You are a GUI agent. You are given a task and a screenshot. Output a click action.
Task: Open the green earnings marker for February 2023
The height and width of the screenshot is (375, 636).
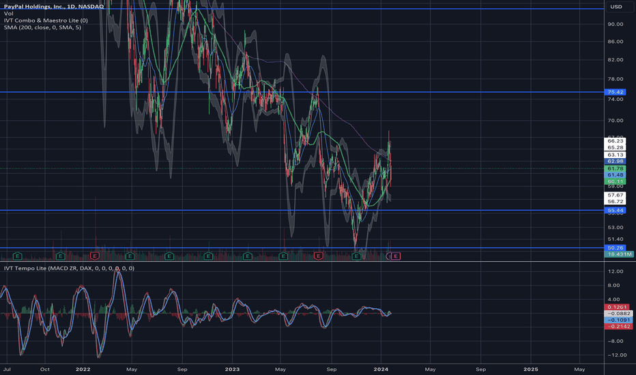point(248,256)
